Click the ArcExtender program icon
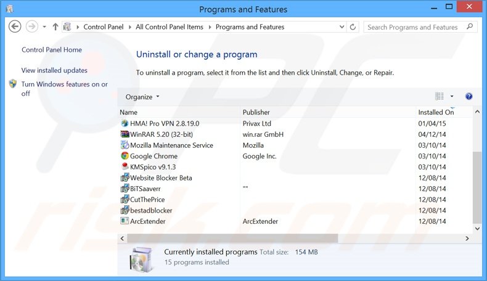This screenshot has width=487, height=281. pos(125,221)
